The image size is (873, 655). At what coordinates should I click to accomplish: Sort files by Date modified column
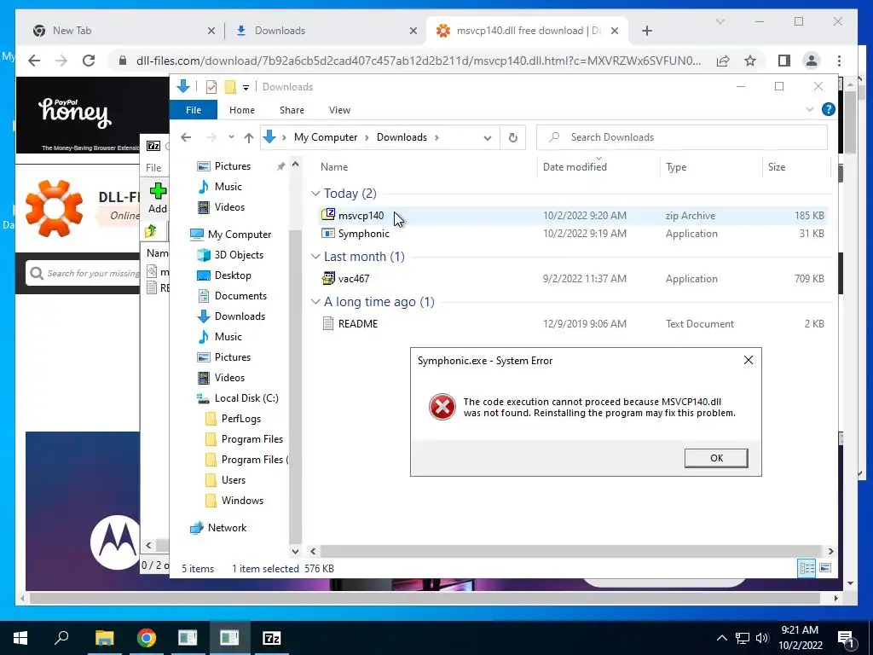598,166
